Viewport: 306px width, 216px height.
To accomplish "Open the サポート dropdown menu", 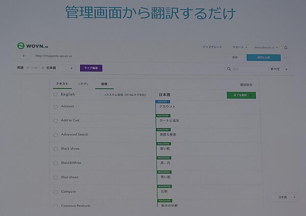I will coord(240,47).
